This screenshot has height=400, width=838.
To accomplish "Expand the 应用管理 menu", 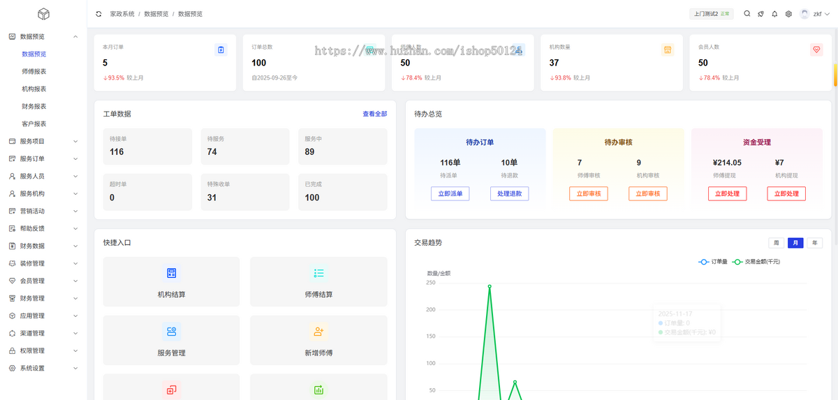I will [43, 316].
